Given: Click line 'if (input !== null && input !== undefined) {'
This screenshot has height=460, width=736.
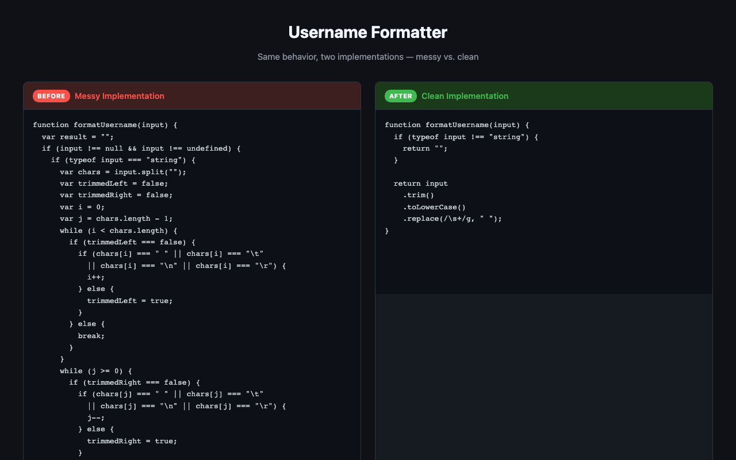Looking at the screenshot, I should [x=141, y=148].
